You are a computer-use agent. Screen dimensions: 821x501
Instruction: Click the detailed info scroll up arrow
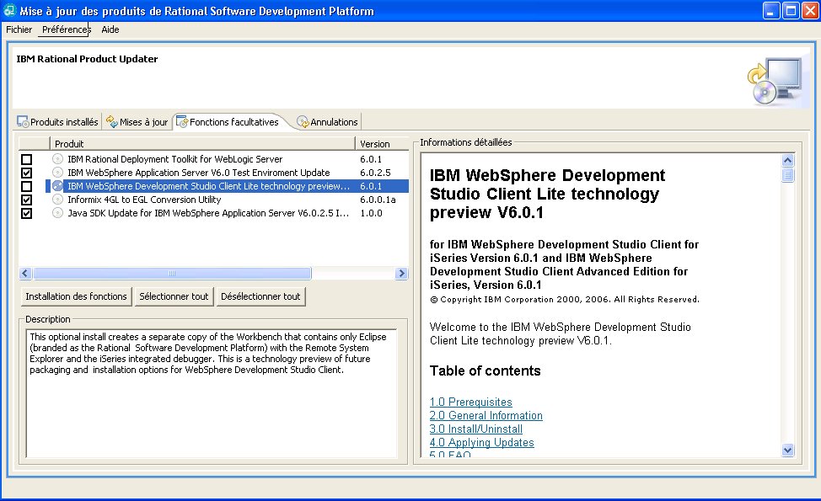click(x=787, y=161)
